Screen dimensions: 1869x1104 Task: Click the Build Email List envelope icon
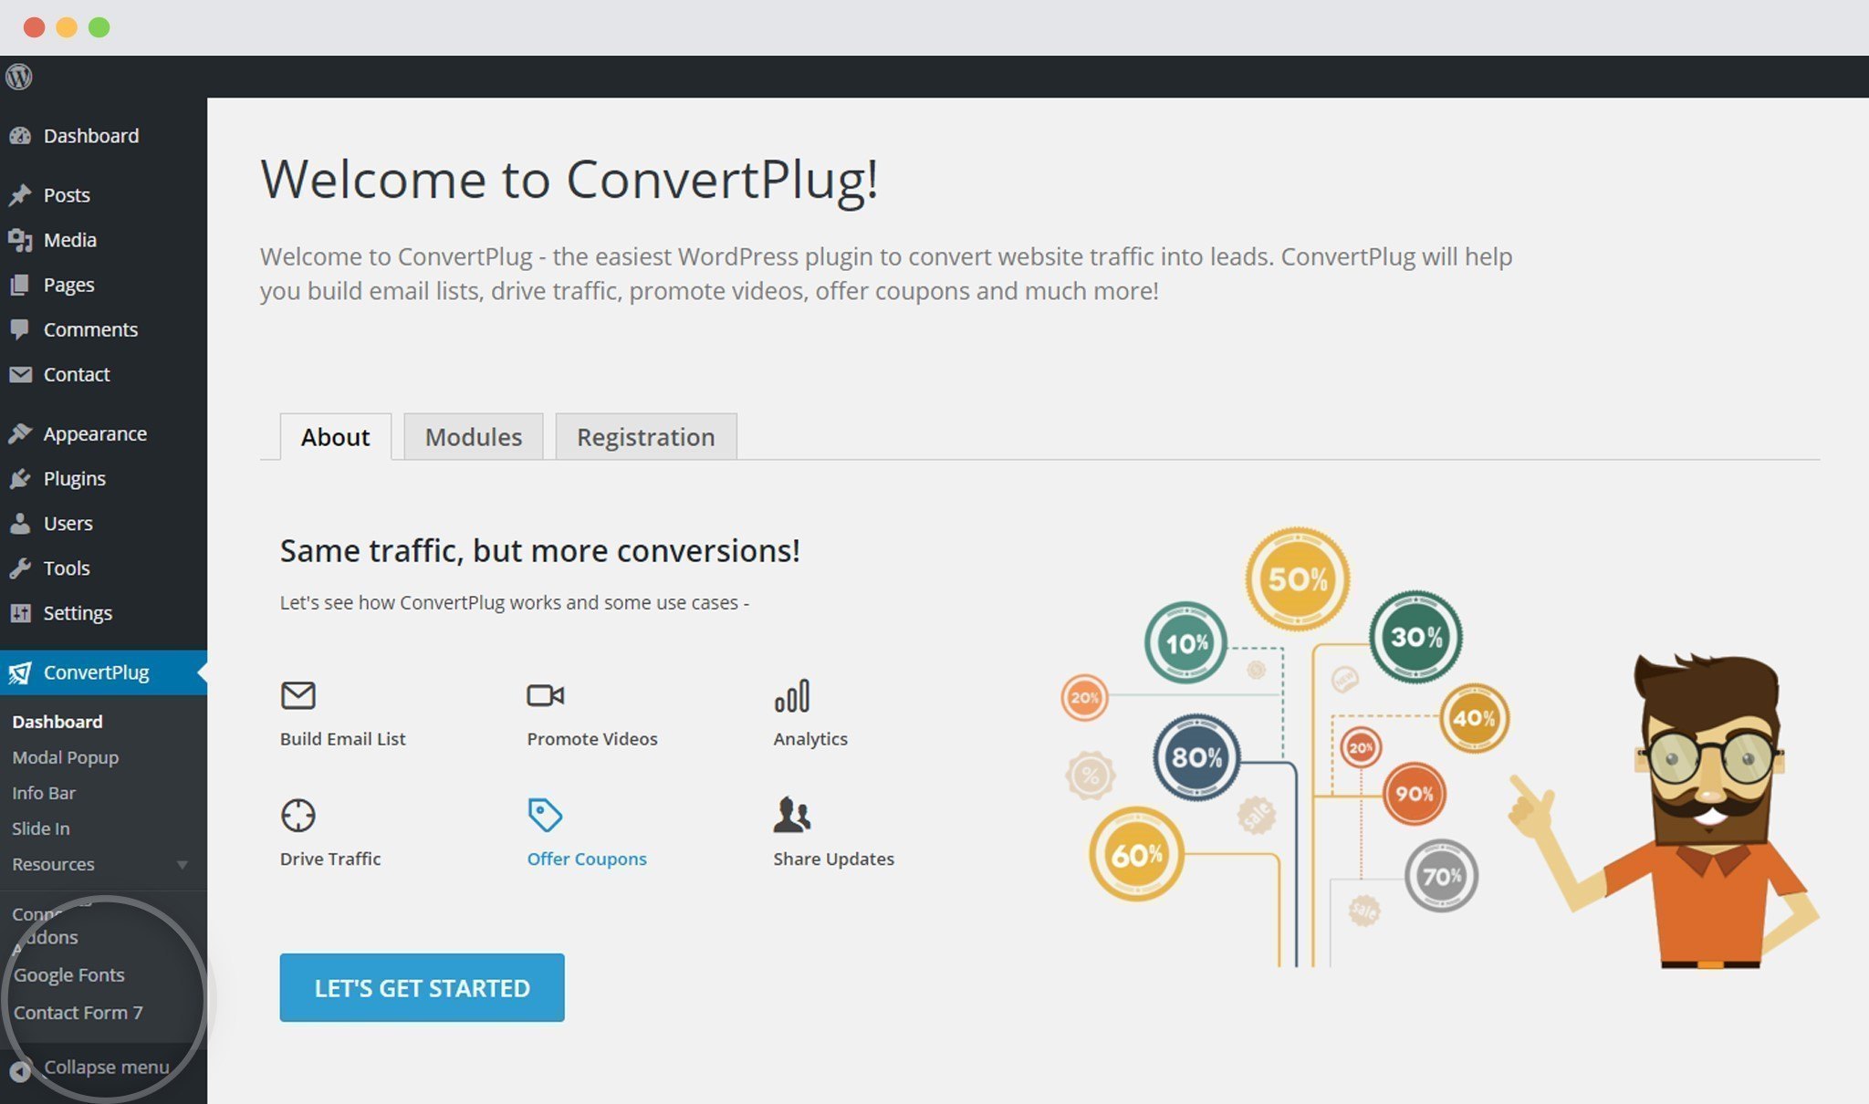(x=298, y=695)
